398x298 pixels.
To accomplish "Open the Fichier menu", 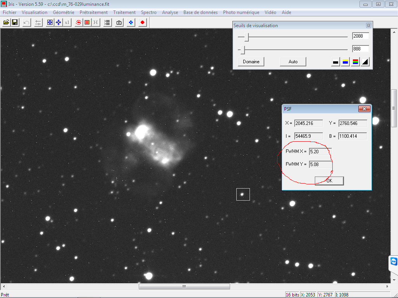I will pos(9,12).
